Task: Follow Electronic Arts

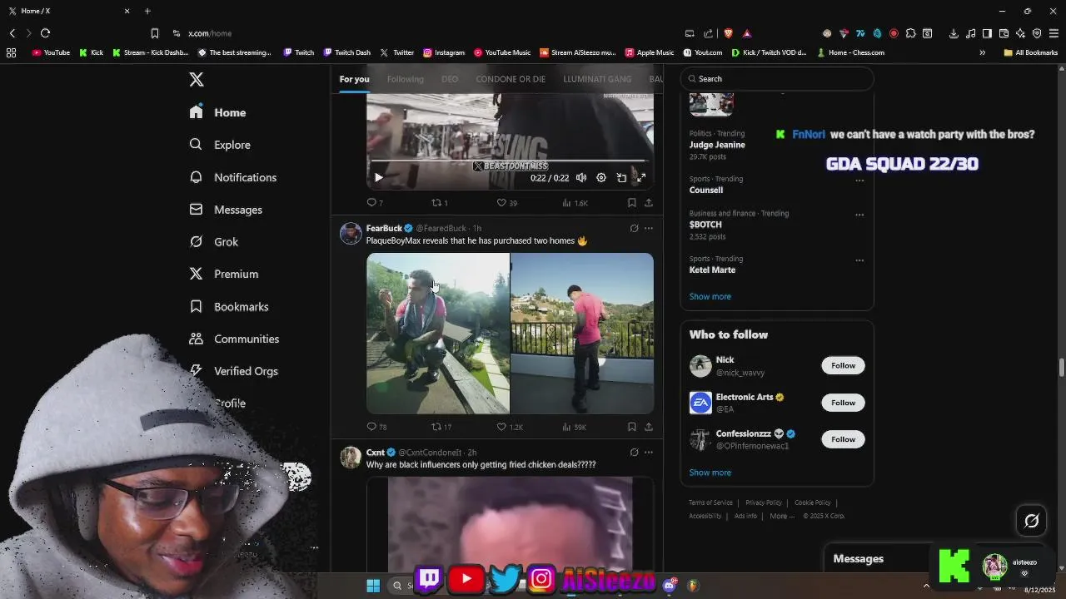Action: (843, 403)
